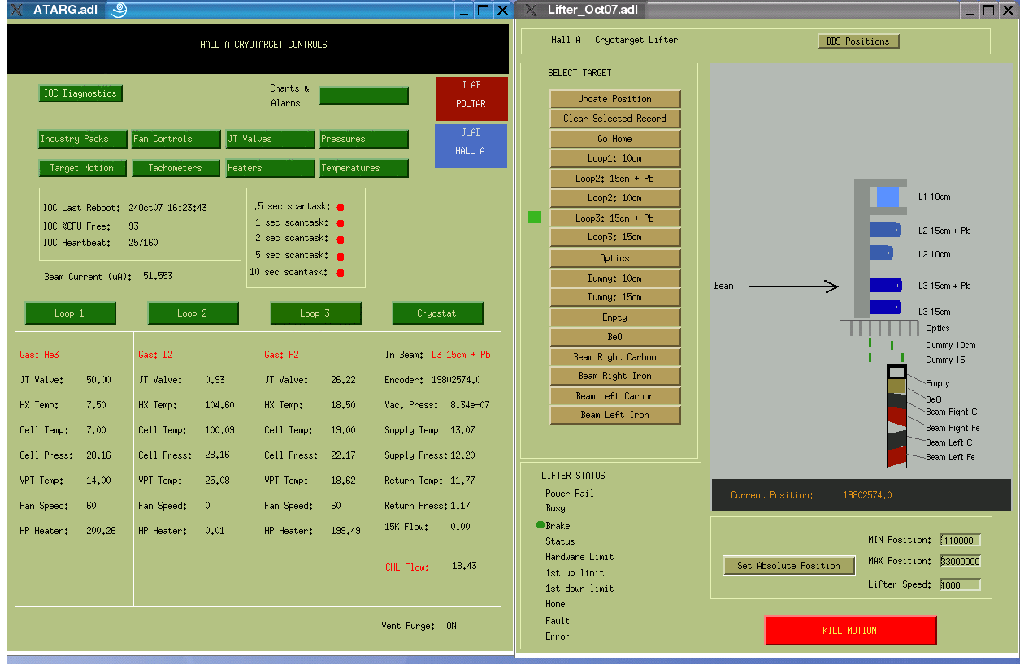Open Lifter_Oct07.adl window menu icon
Image resolution: width=1020 pixels, height=664 pixels.
click(x=530, y=10)
